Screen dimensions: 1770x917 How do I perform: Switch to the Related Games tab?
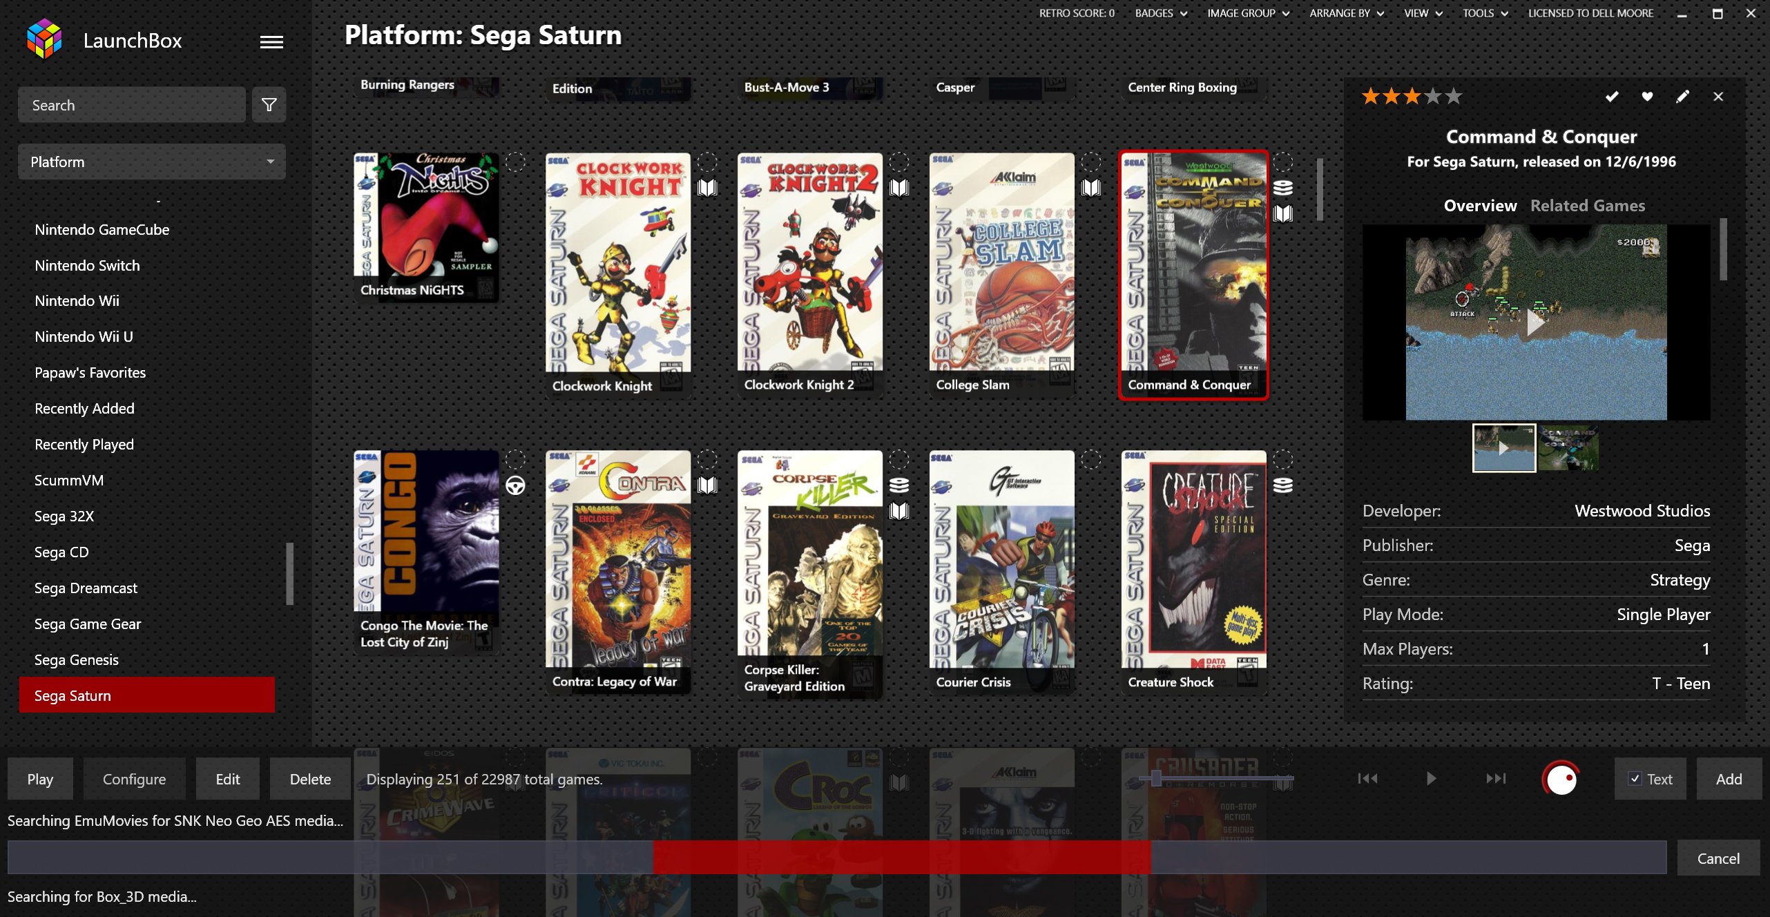(1587, 206)
